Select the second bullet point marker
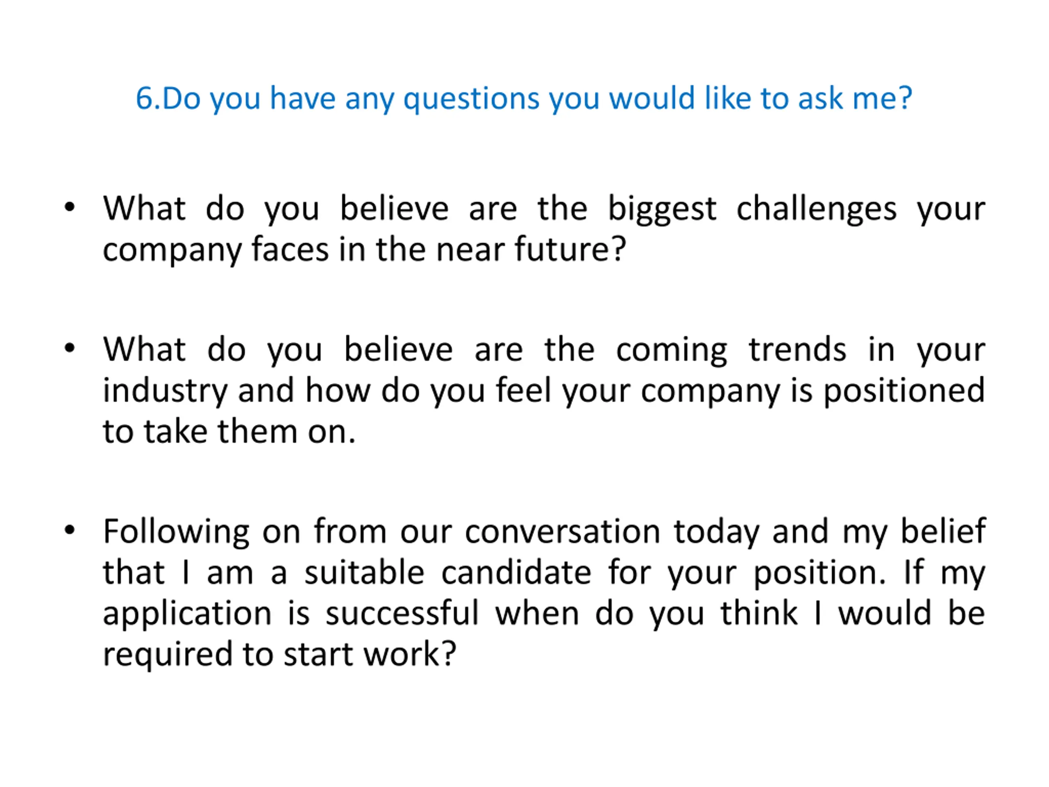Viewport: 1049px width, 787px height. coord(70,348)
